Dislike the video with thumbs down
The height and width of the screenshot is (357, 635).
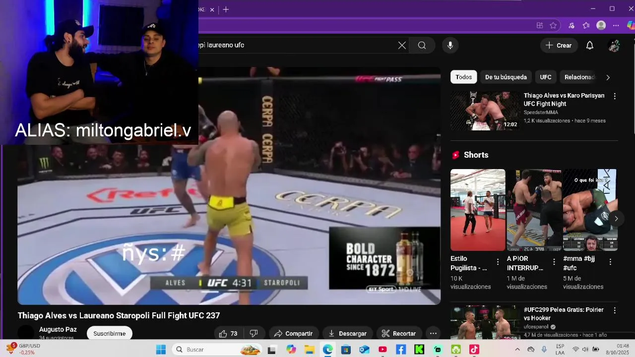click(254, 334)
